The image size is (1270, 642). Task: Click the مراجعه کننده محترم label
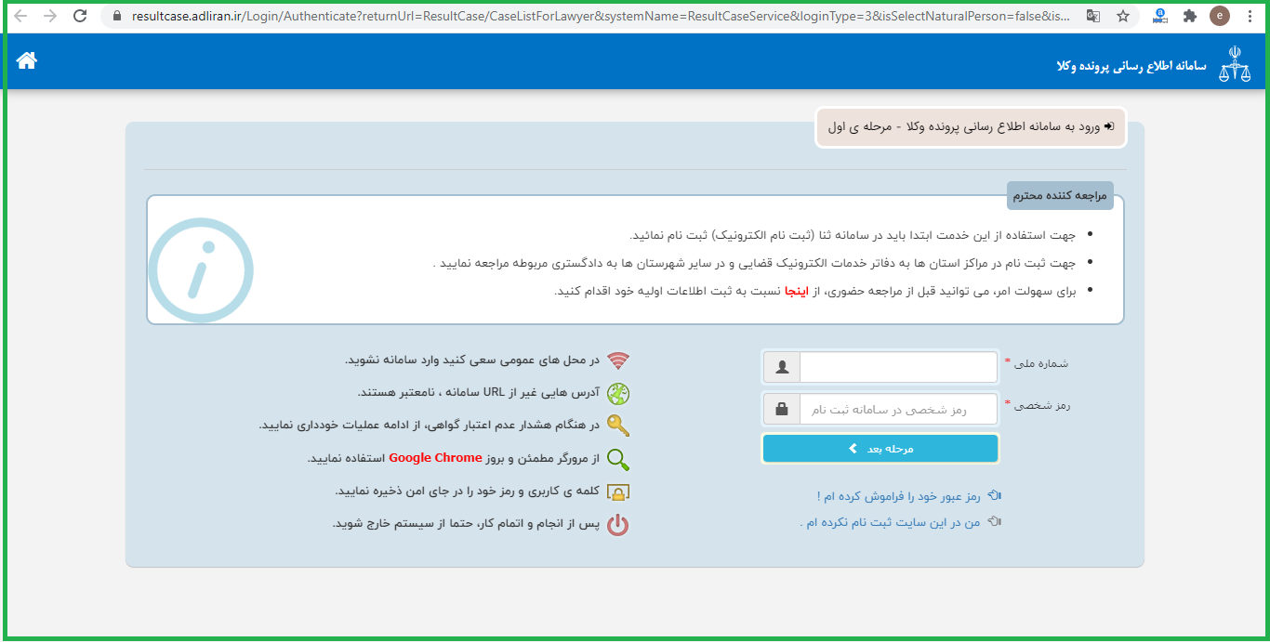point(1060,196)
